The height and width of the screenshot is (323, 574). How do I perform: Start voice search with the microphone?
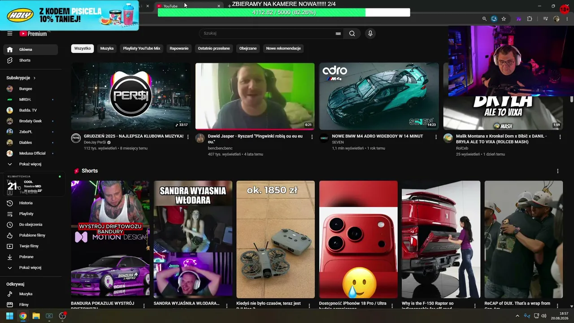[x=370, y=33]
